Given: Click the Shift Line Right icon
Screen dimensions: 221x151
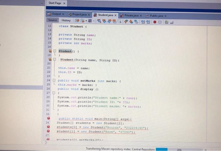Looking at the screenshot, I should pos(148,22).
